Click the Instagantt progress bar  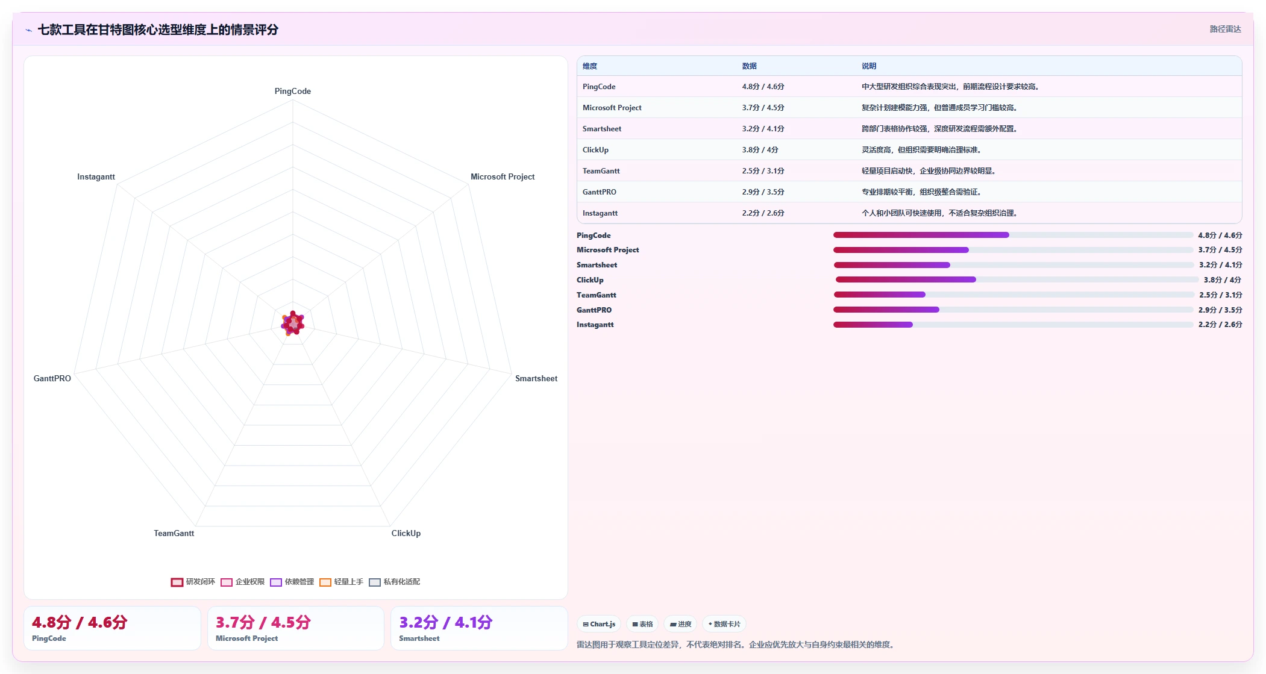click(x=1012, y=325)
